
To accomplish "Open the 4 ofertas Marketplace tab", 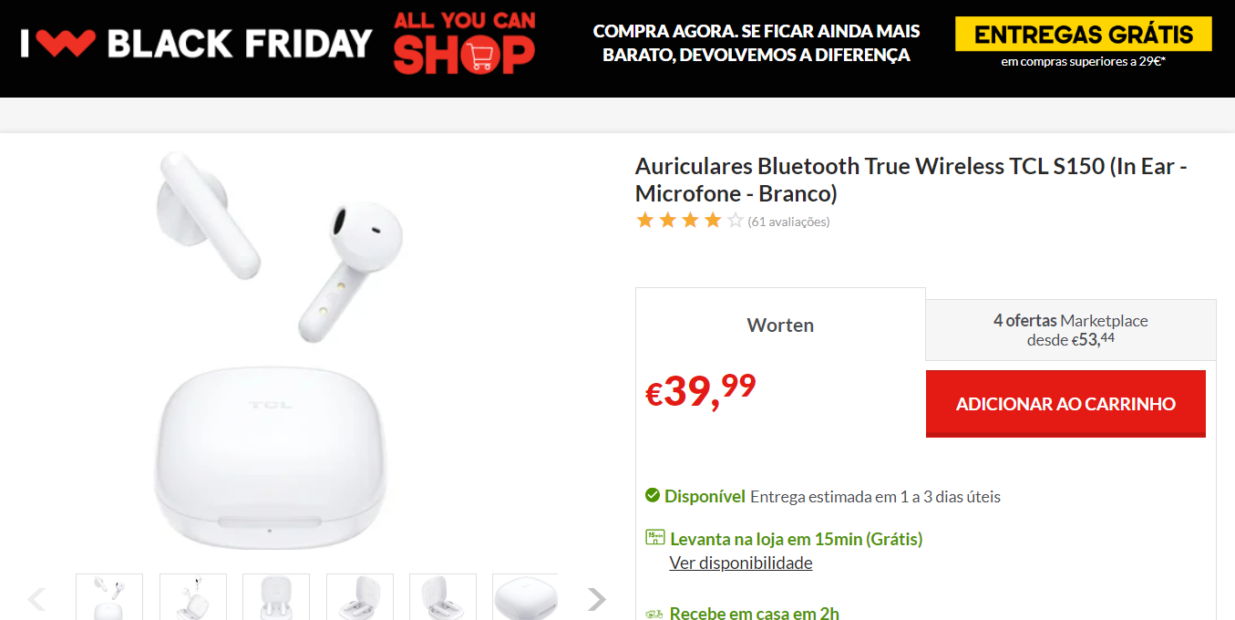I will tap(1071, 330).
